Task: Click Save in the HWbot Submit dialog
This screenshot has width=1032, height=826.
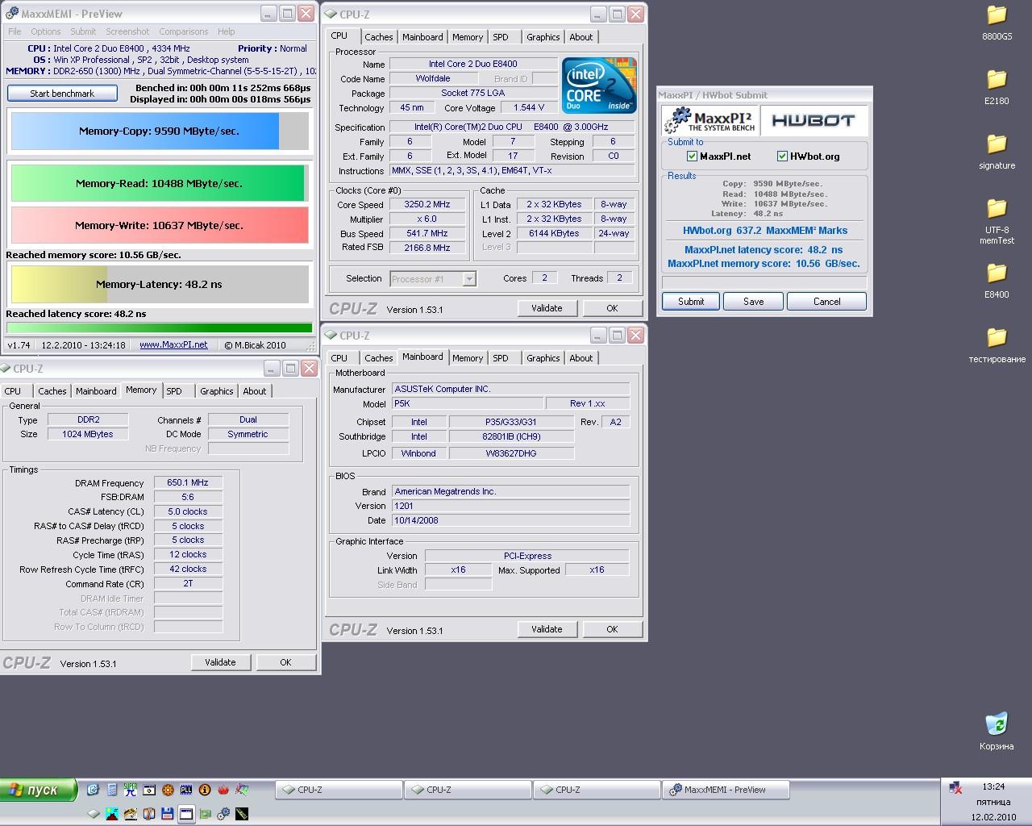Action: coord(754,301)
